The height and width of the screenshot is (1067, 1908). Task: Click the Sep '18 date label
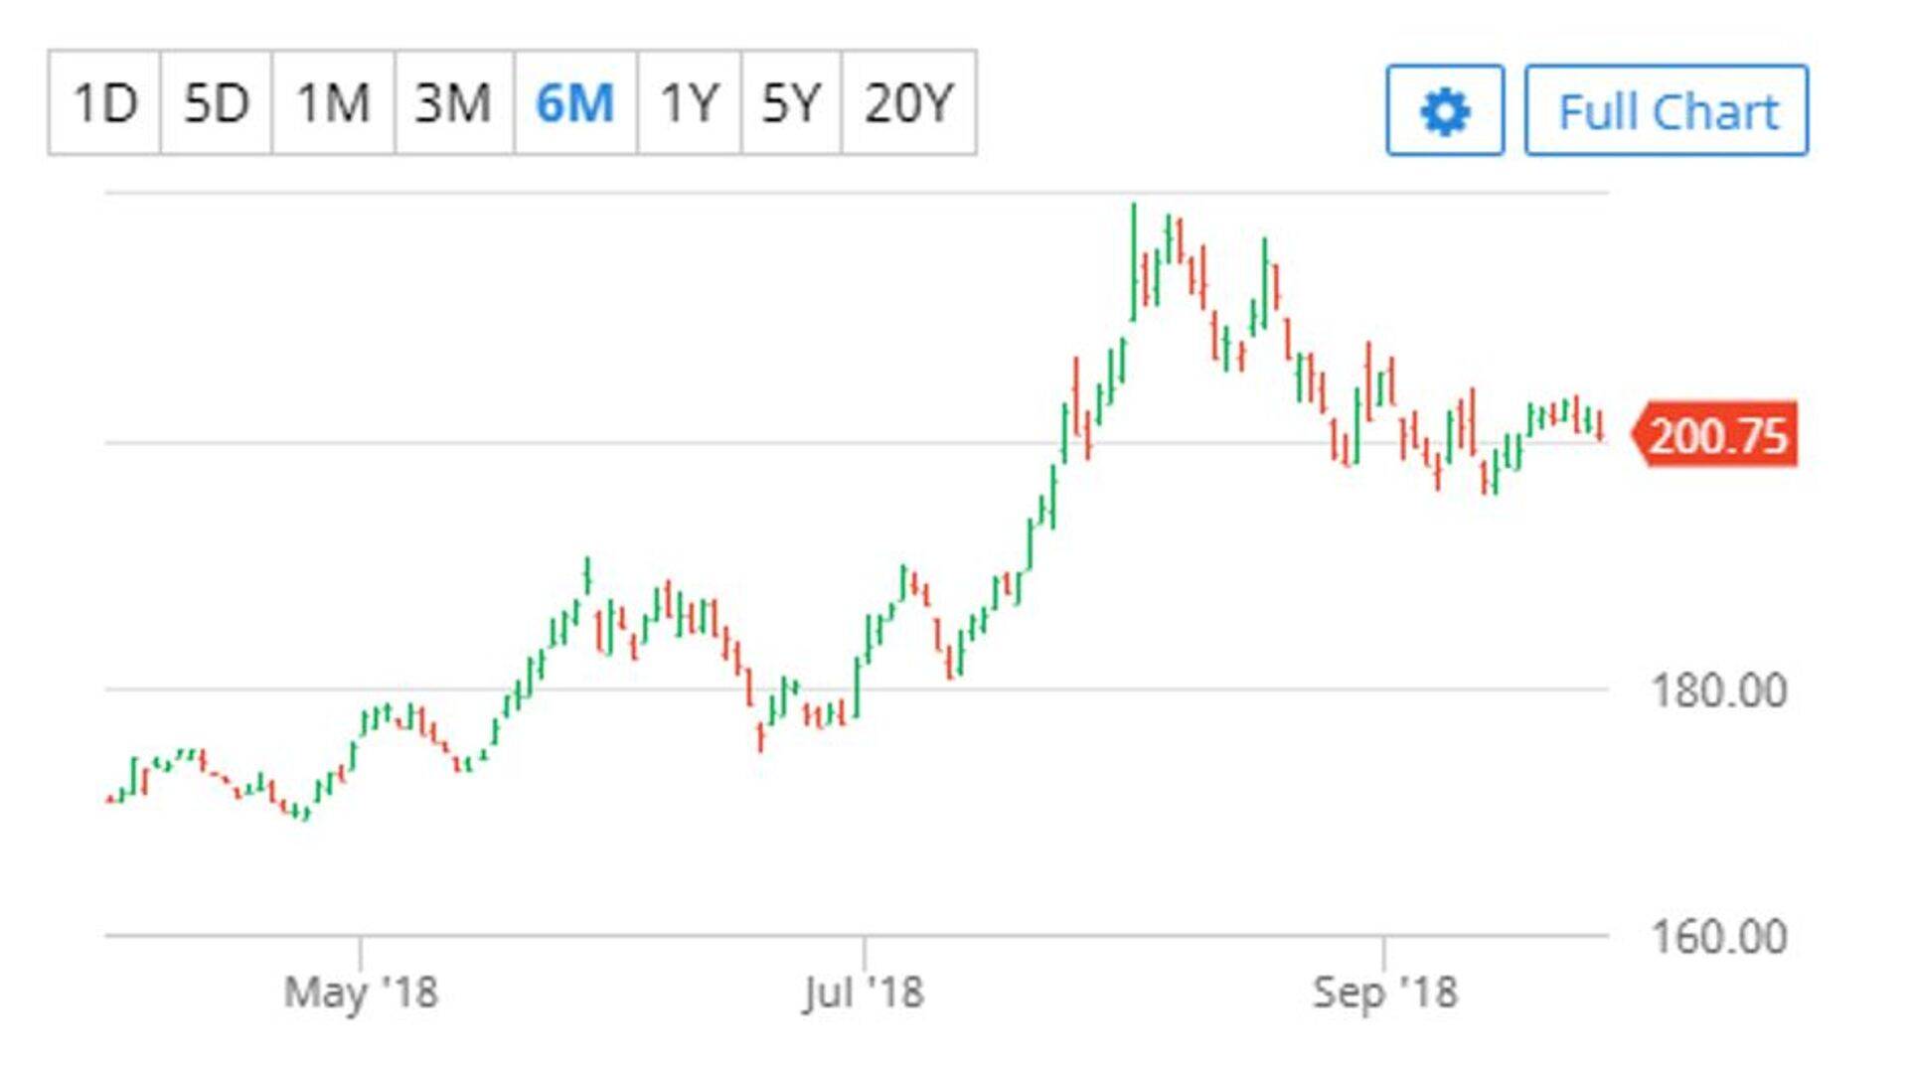pos(1384,991)
